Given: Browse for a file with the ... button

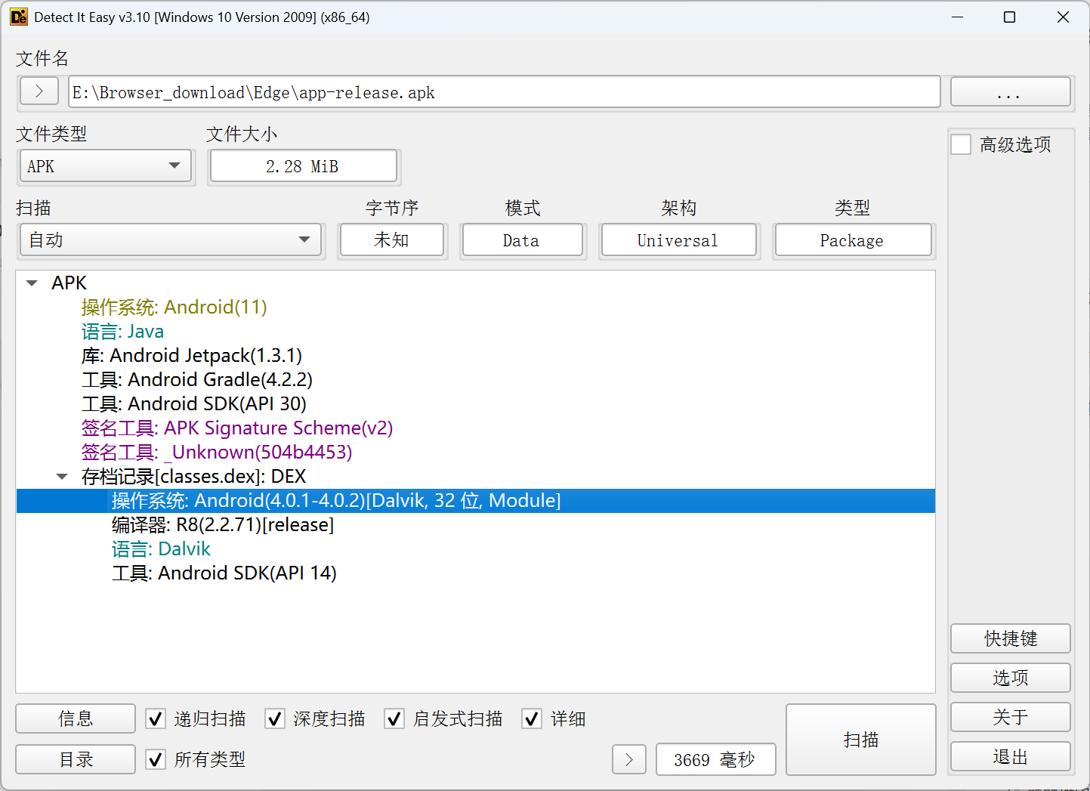Looking at the screenshot, I should [1011, 92].
